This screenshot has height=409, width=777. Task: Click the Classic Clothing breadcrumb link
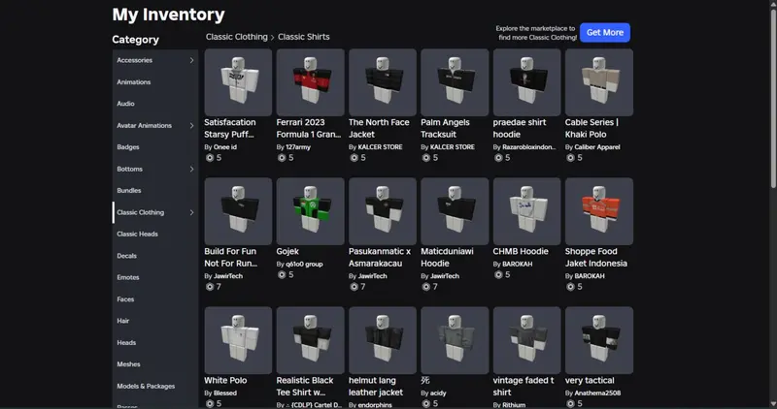pos(236,37)
